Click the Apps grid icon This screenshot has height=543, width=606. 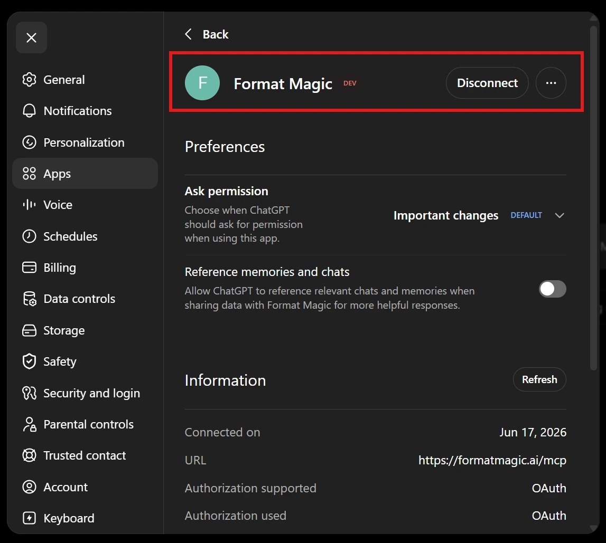30,174
